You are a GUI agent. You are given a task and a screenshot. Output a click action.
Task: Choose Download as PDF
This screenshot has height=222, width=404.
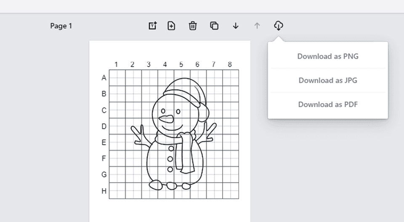(328, 104)
